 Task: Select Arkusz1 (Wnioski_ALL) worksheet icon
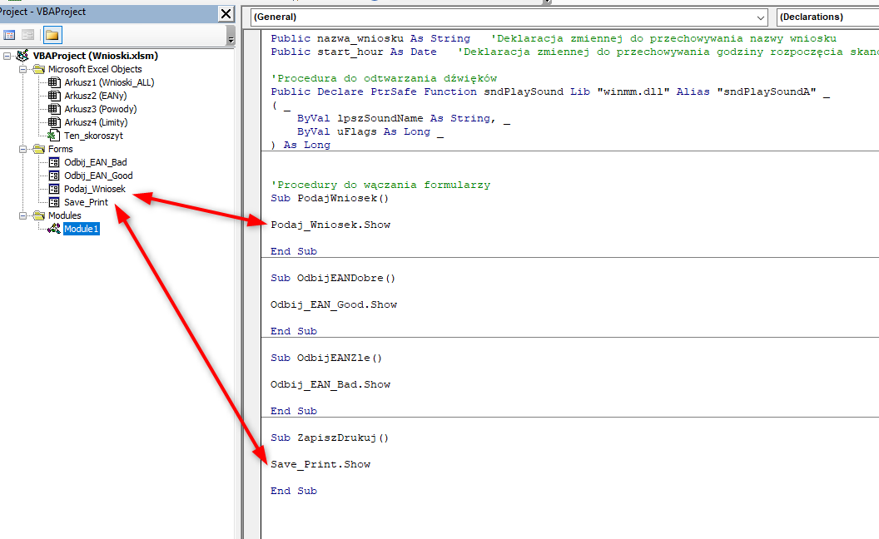pos(54,82)
